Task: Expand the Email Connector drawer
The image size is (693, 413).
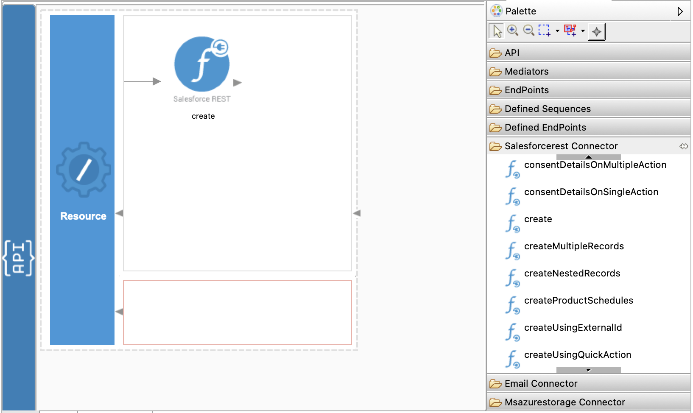Action: pyautogui.click(x=589, y=383)
